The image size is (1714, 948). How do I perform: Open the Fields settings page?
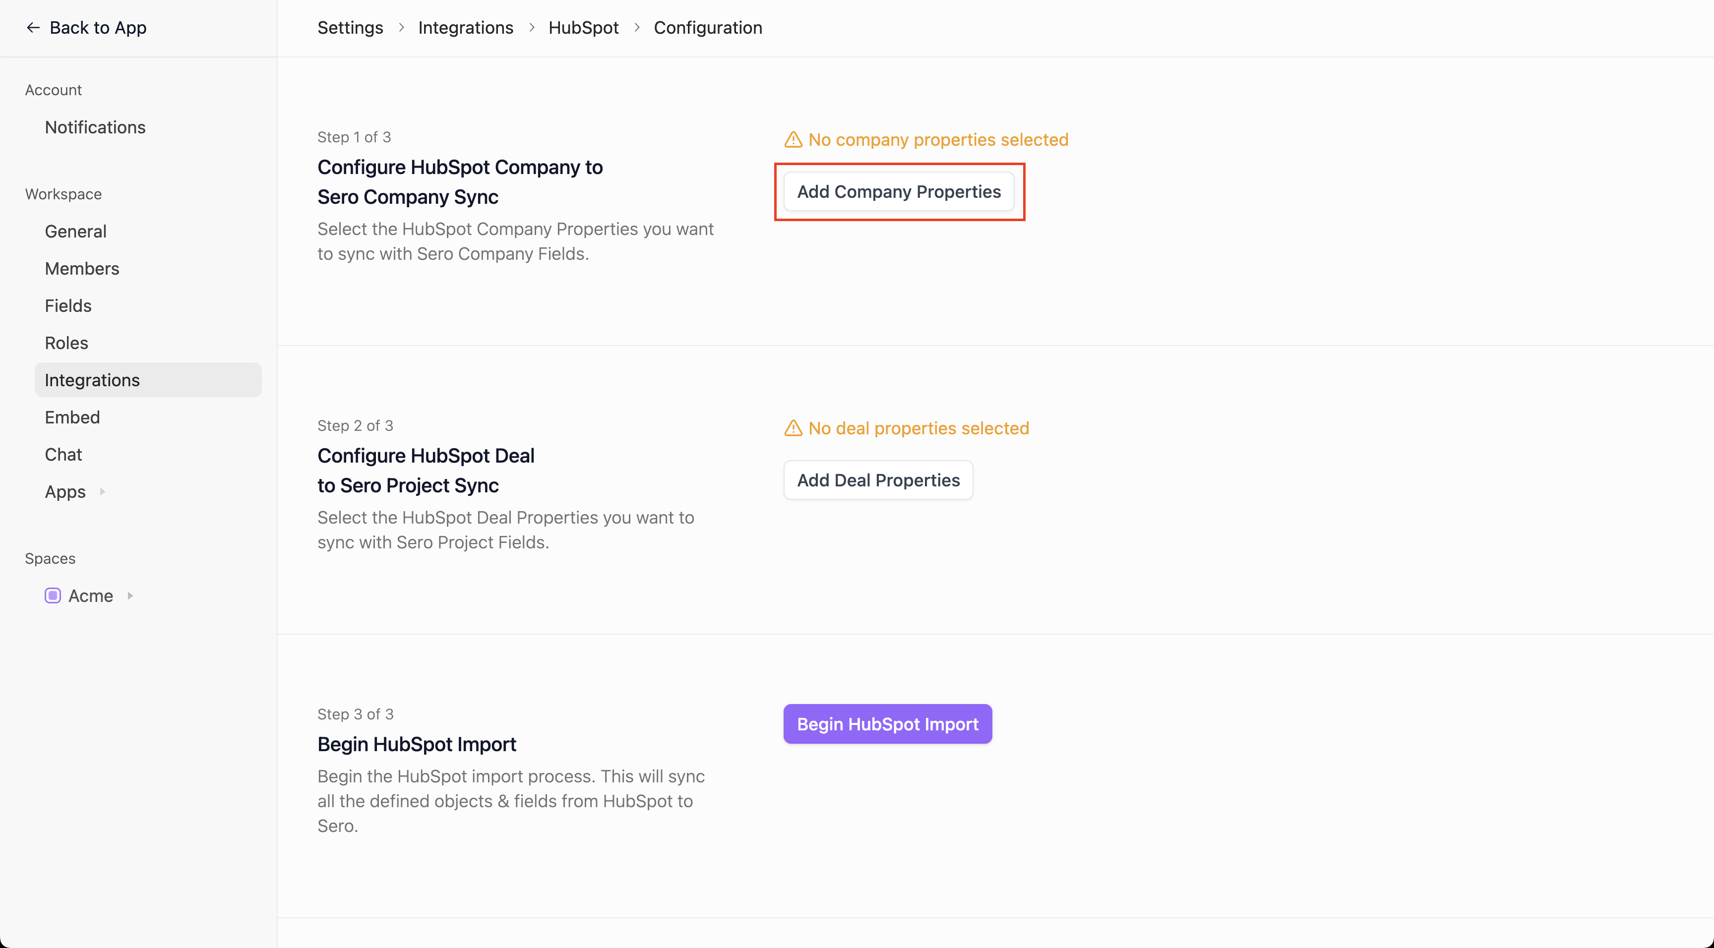tap(68, 306)
